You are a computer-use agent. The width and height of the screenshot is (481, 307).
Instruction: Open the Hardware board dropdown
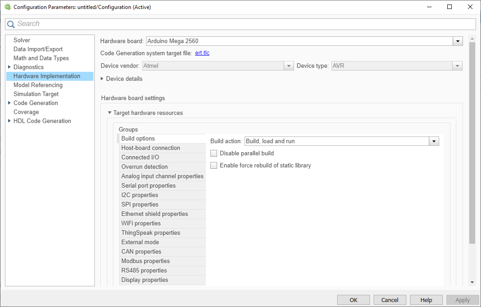click(457, 41)
